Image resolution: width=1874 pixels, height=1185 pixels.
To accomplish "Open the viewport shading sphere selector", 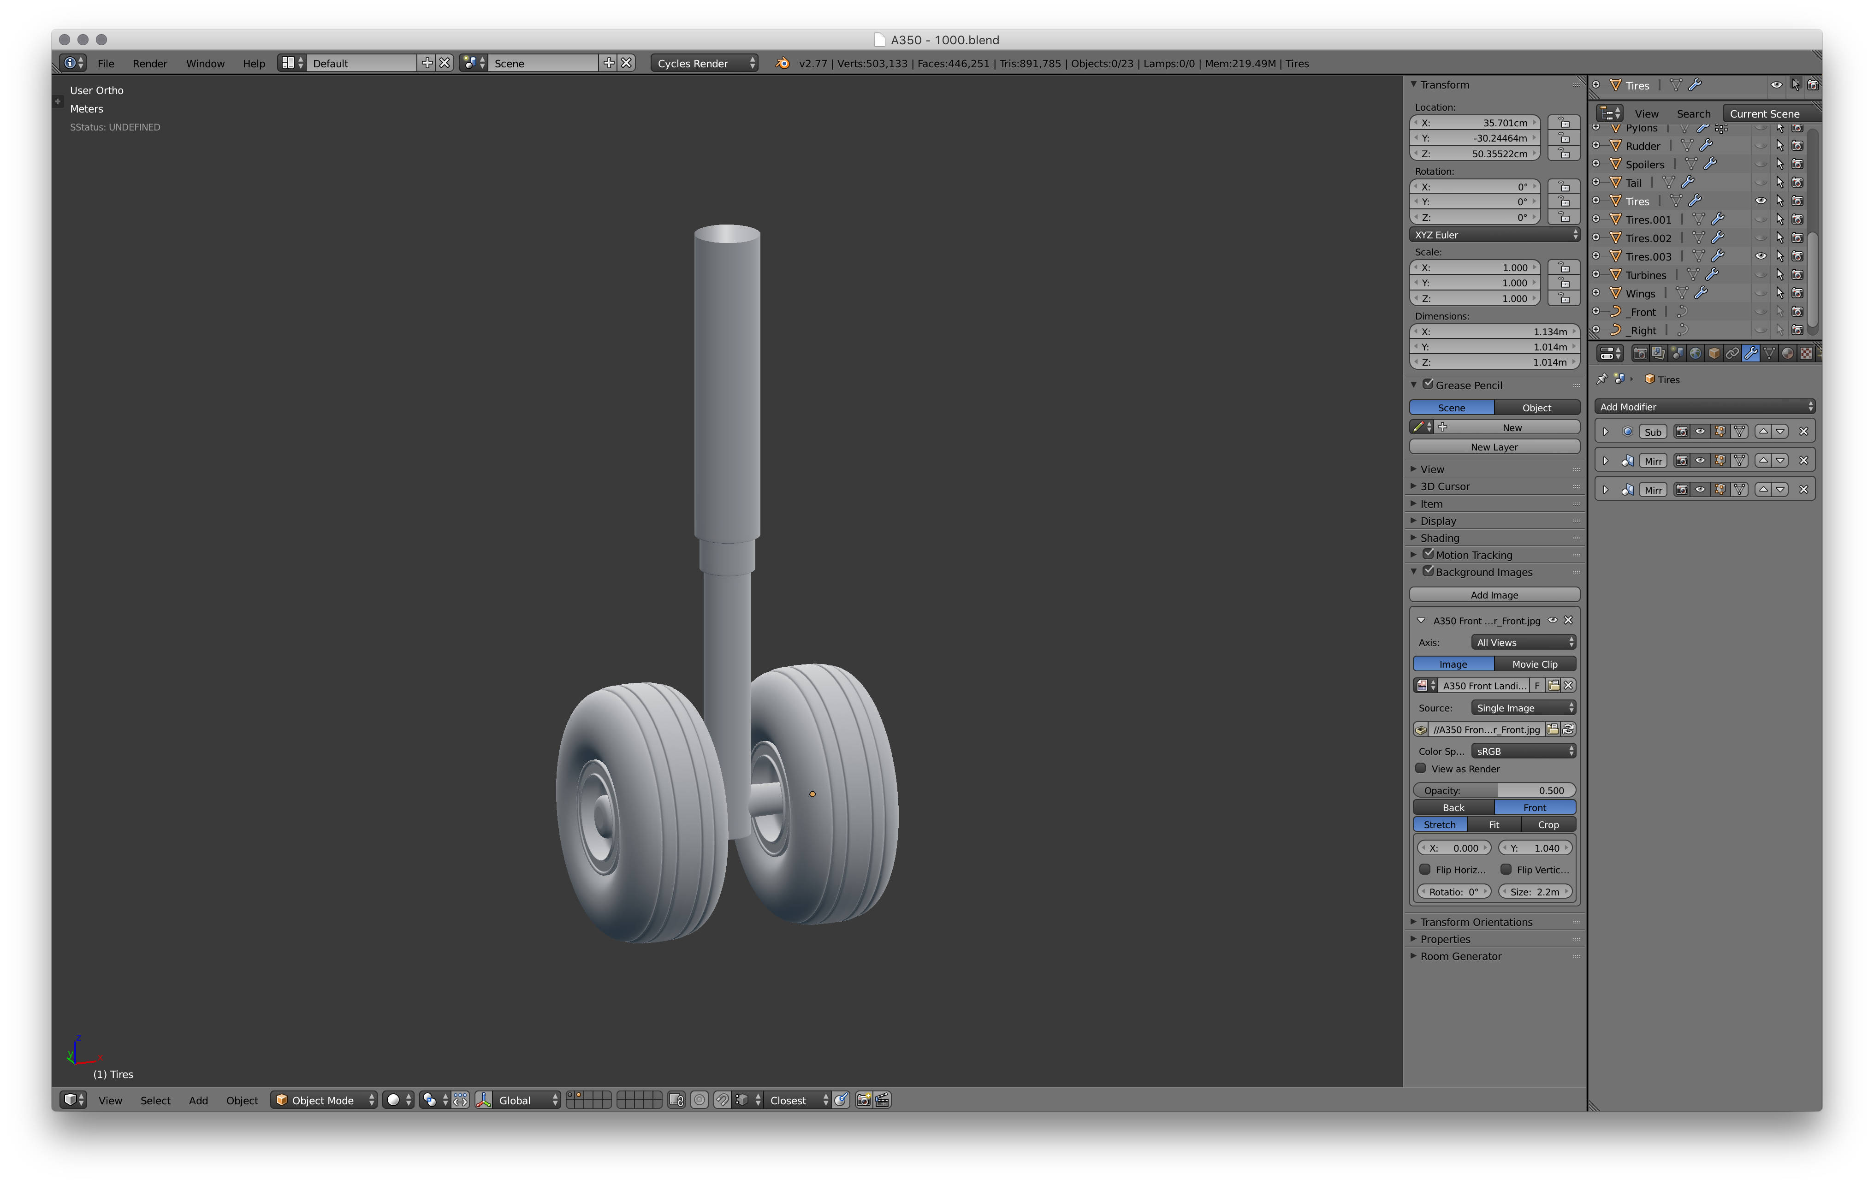I will click(398, 1100).
